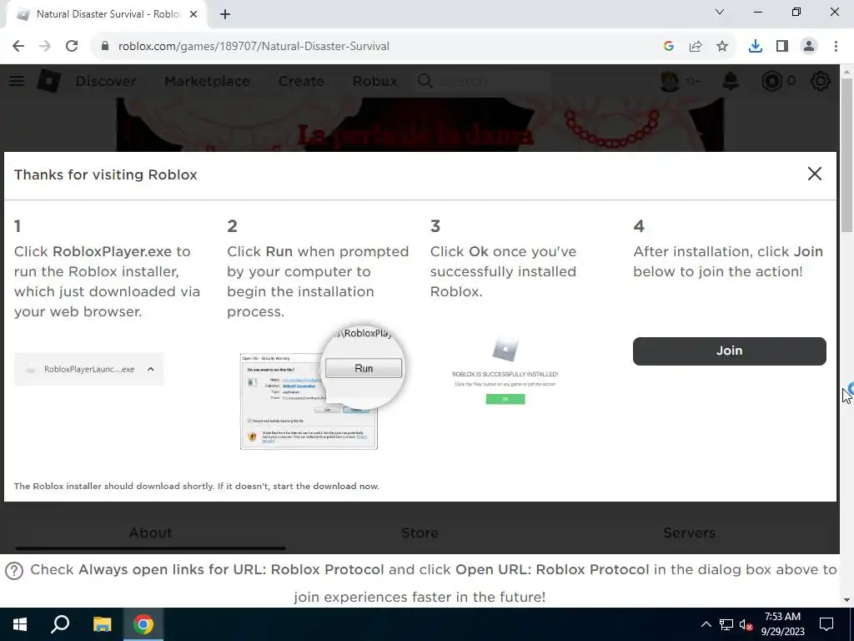This screenshot has height=641, width=854.
Task: Open Chrome three-dot menu
Action: click(836, 47)
